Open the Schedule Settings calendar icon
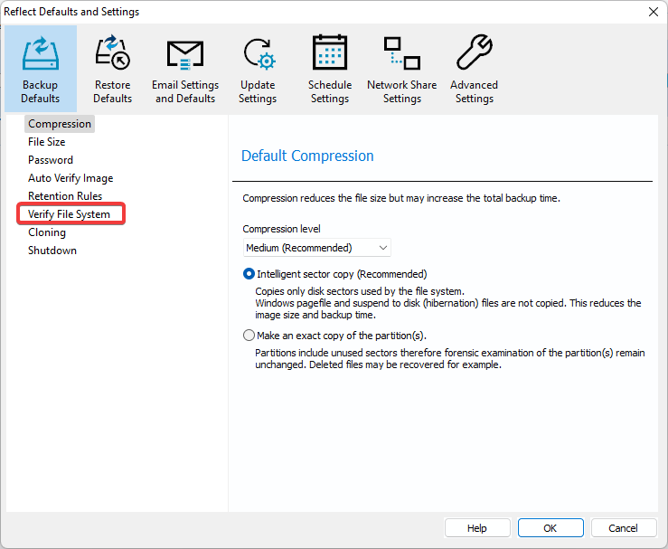Image resolution: width=668 pixels, height=549 pixels. point(330,52)
